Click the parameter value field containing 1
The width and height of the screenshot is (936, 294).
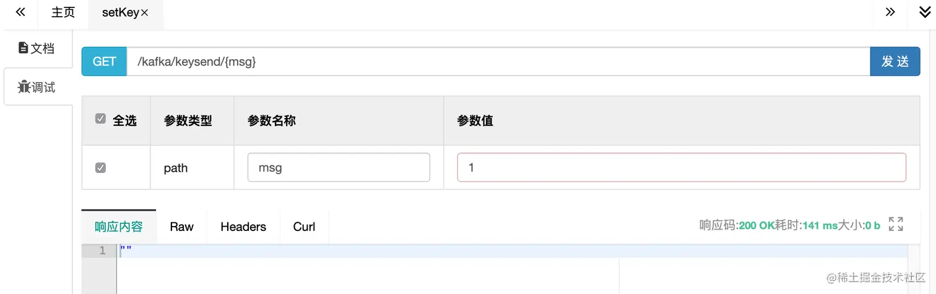[x=681, y=167]
